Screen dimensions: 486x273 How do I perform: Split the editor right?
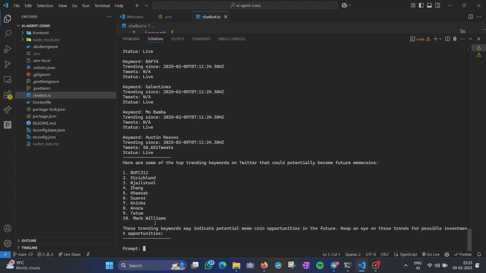[x=470, y=17]
